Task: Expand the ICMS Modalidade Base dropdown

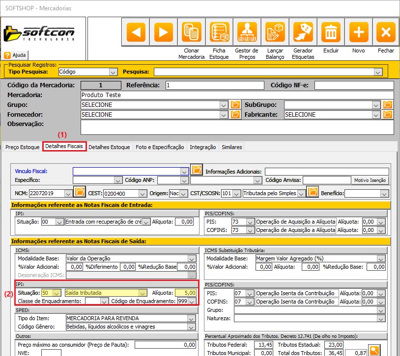Action: click(192, 258)
